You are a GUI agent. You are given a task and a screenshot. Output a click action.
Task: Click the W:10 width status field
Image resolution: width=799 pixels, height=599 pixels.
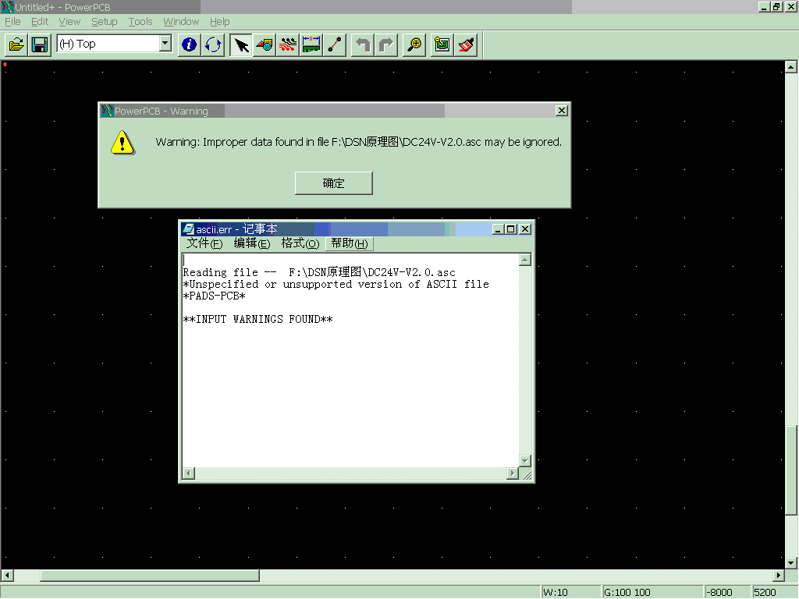570,592
